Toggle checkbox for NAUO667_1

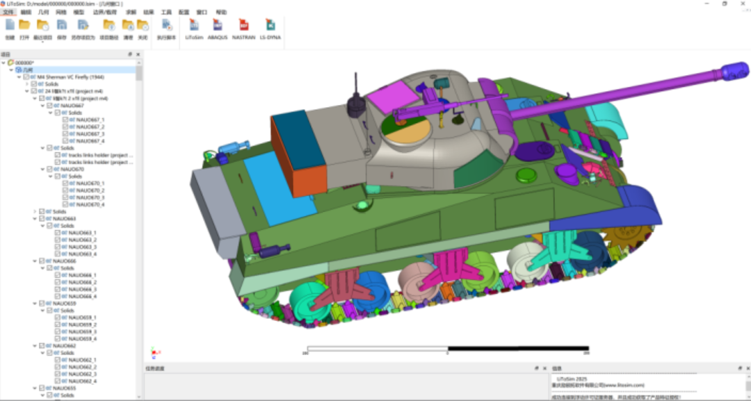(65, 120)
